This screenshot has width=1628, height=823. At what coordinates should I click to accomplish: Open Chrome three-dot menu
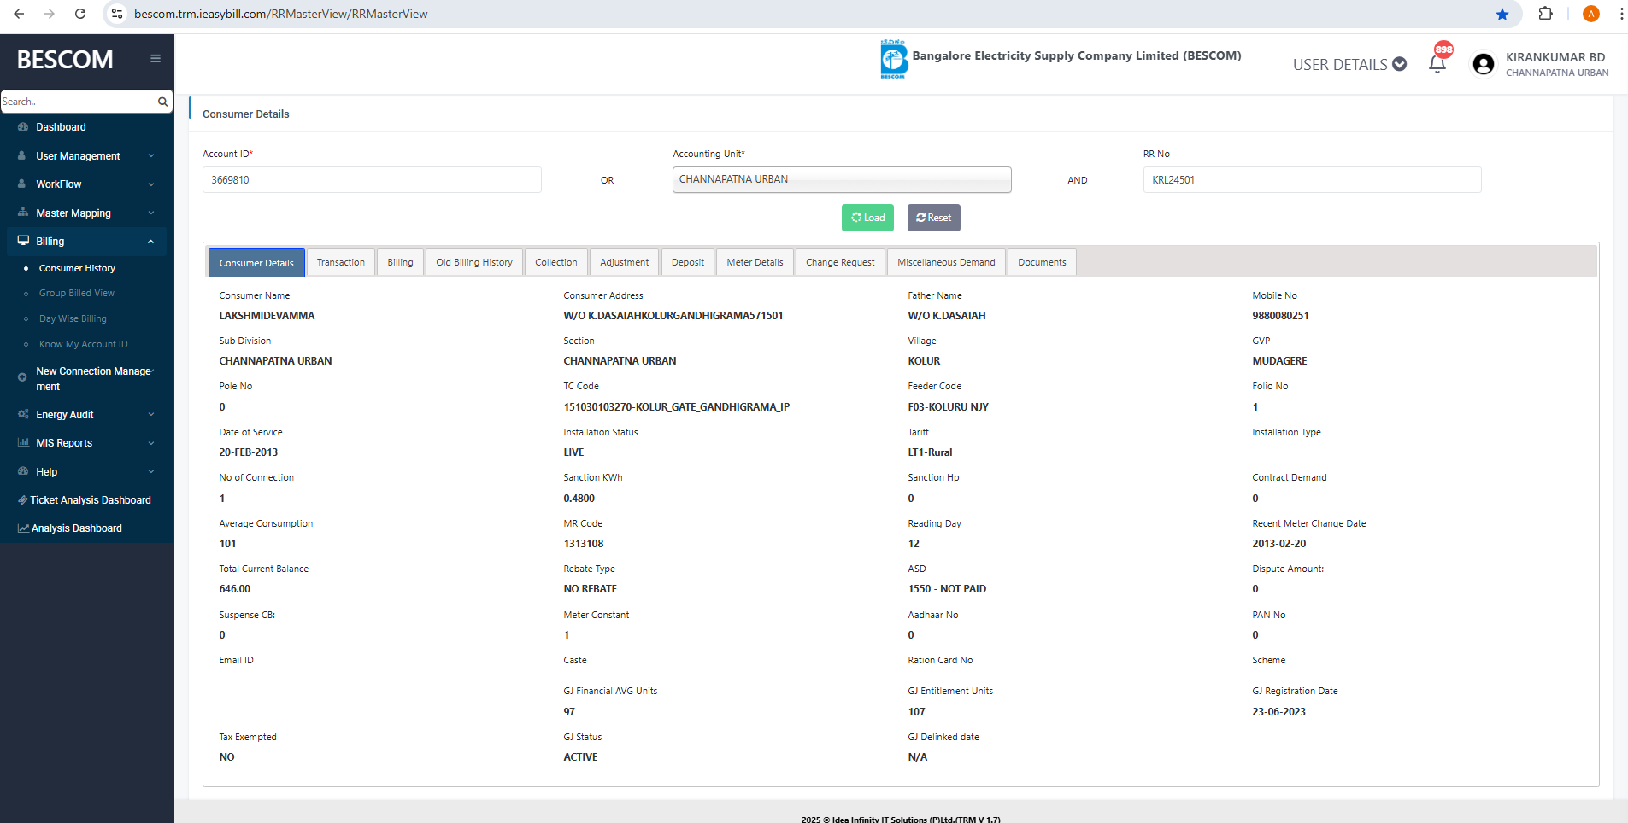tap(1620, 14)
